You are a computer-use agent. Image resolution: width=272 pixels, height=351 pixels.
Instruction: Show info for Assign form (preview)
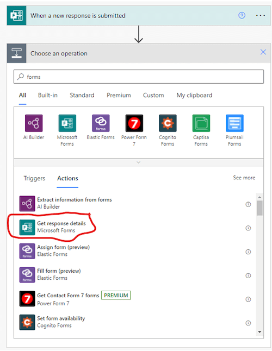click(248, 252)
